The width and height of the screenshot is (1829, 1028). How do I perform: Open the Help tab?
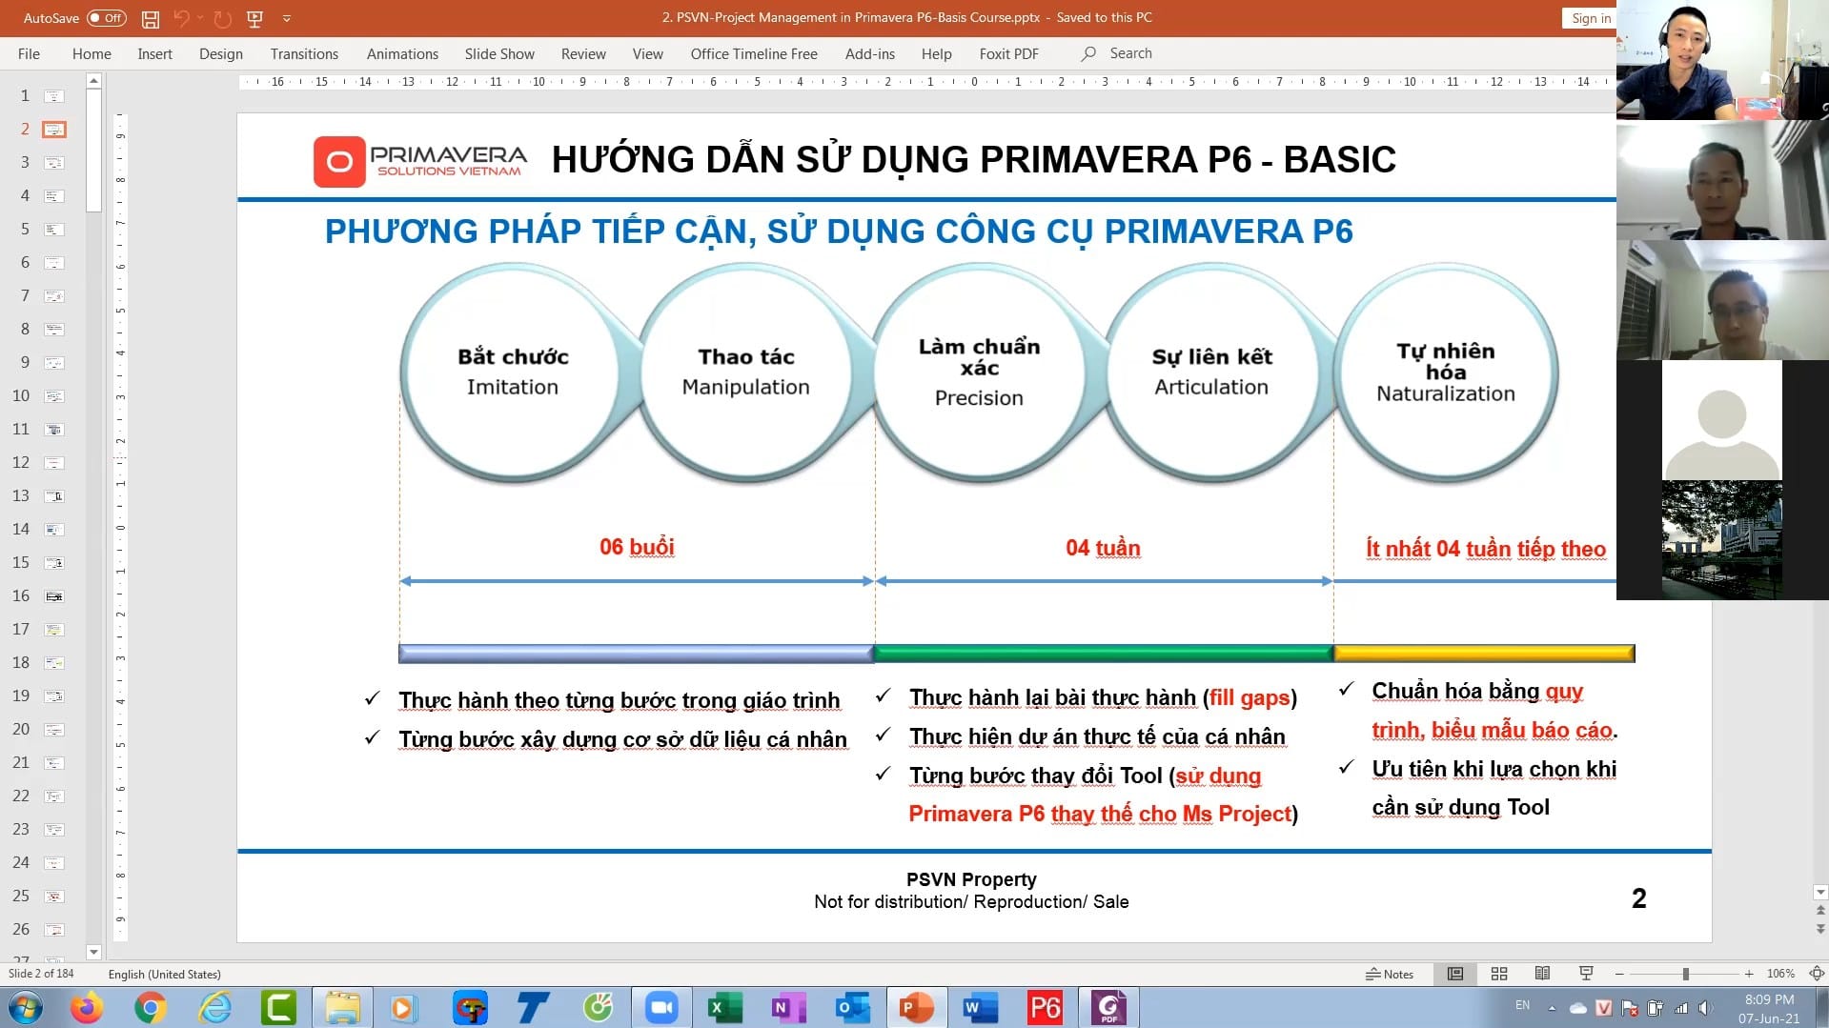936,54
